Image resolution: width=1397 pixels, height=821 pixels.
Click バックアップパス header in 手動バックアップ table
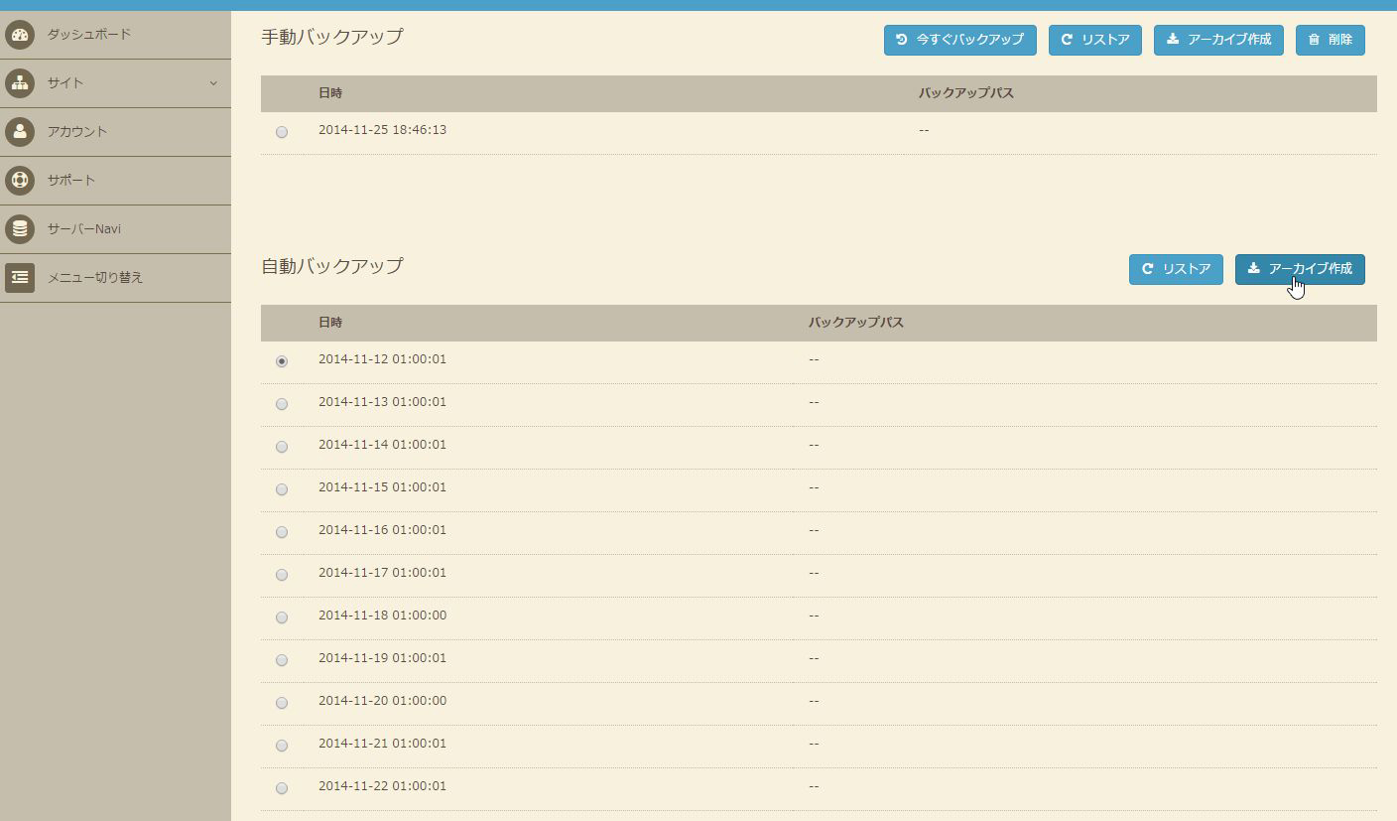966,93
